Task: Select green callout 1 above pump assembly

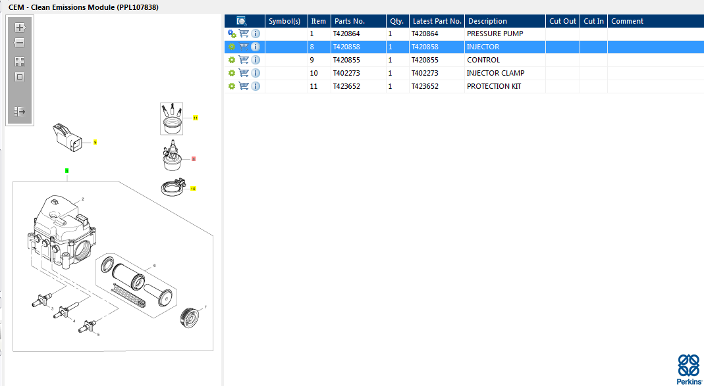Action: [67, 171]
